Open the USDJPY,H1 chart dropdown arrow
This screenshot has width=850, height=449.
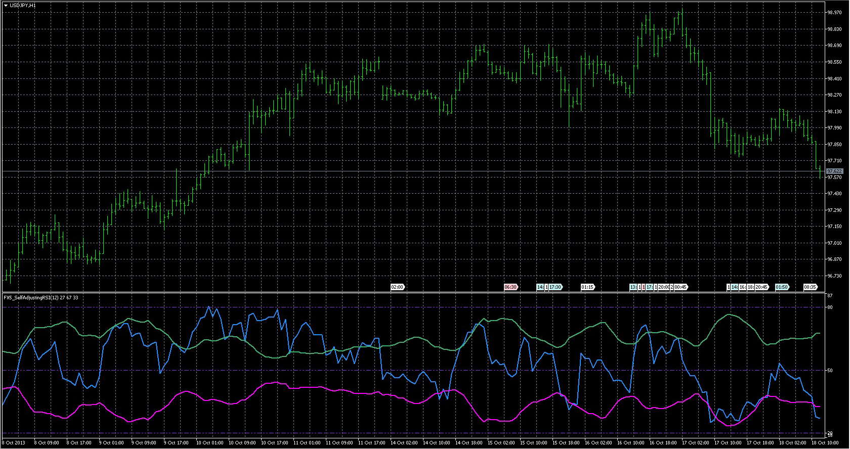click(x=6, y=5)
